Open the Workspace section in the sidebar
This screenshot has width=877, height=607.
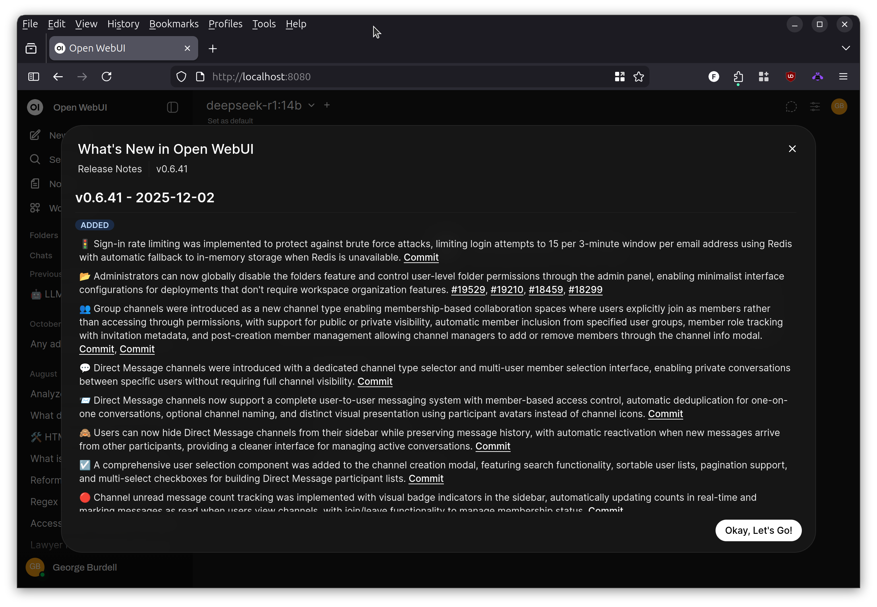35,208
